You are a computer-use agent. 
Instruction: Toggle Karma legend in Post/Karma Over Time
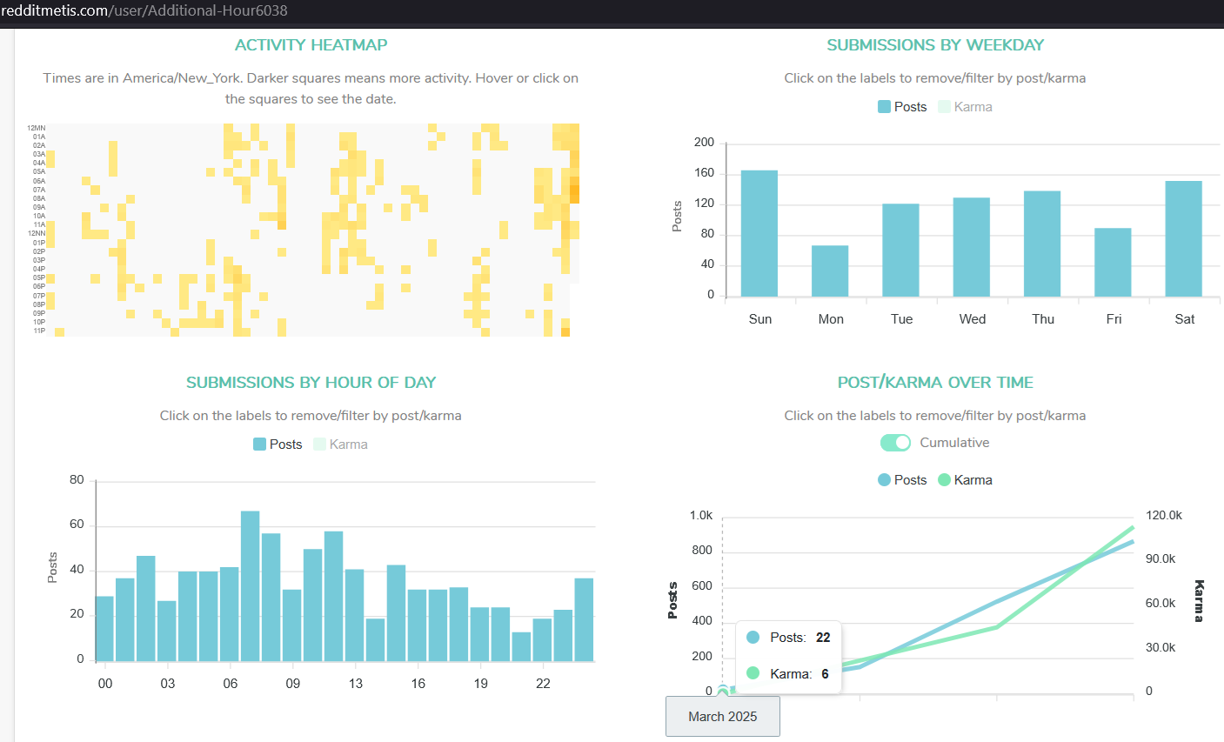coord(965,480)
